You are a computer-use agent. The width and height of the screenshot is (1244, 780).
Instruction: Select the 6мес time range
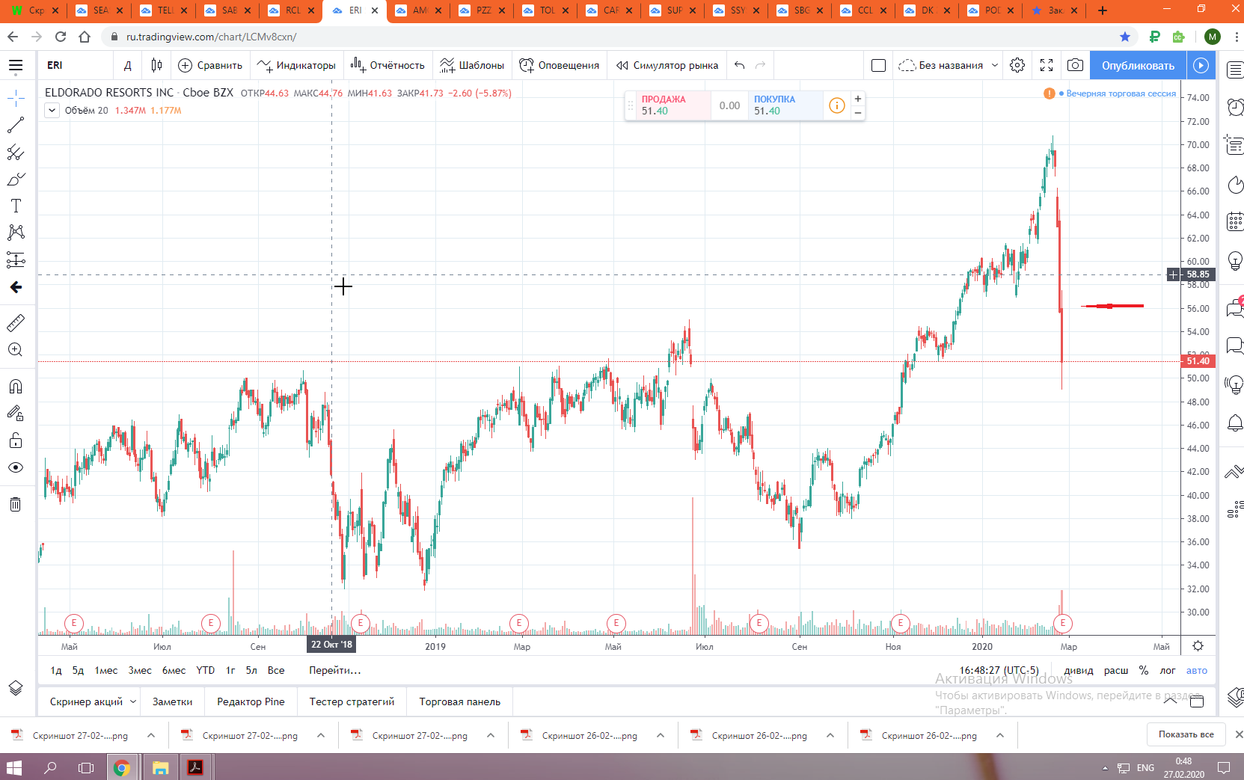pos(174,671)
